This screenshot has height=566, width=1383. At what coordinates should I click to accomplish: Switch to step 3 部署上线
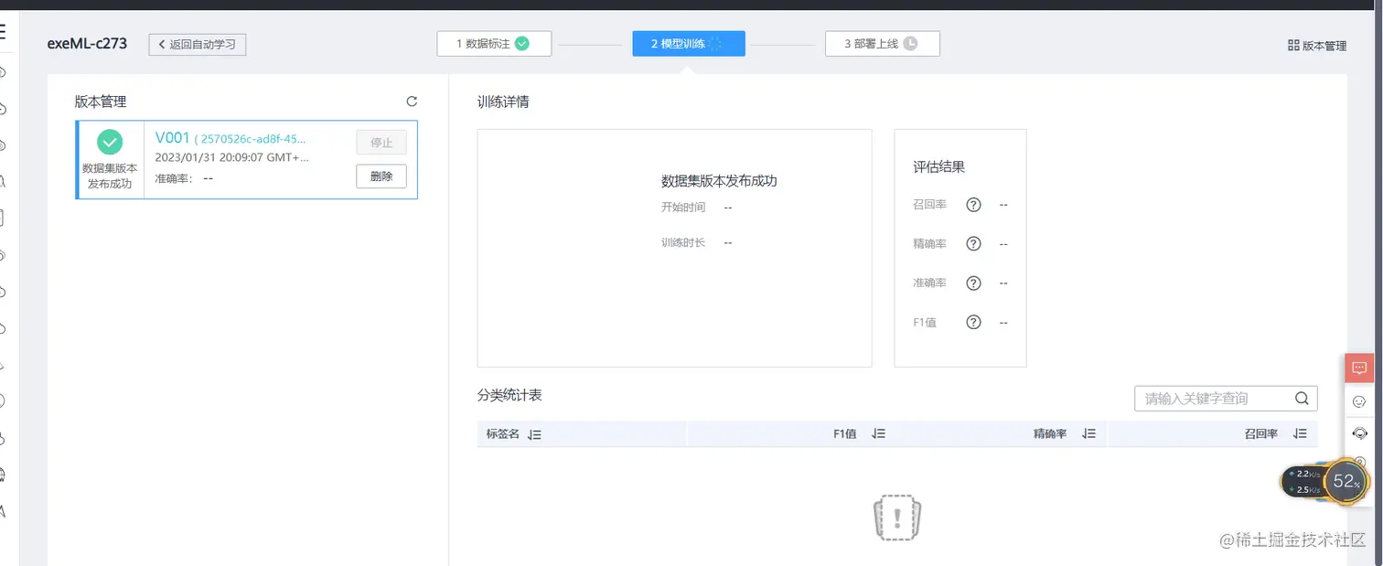pyautogui.click(x=882, y=44)
